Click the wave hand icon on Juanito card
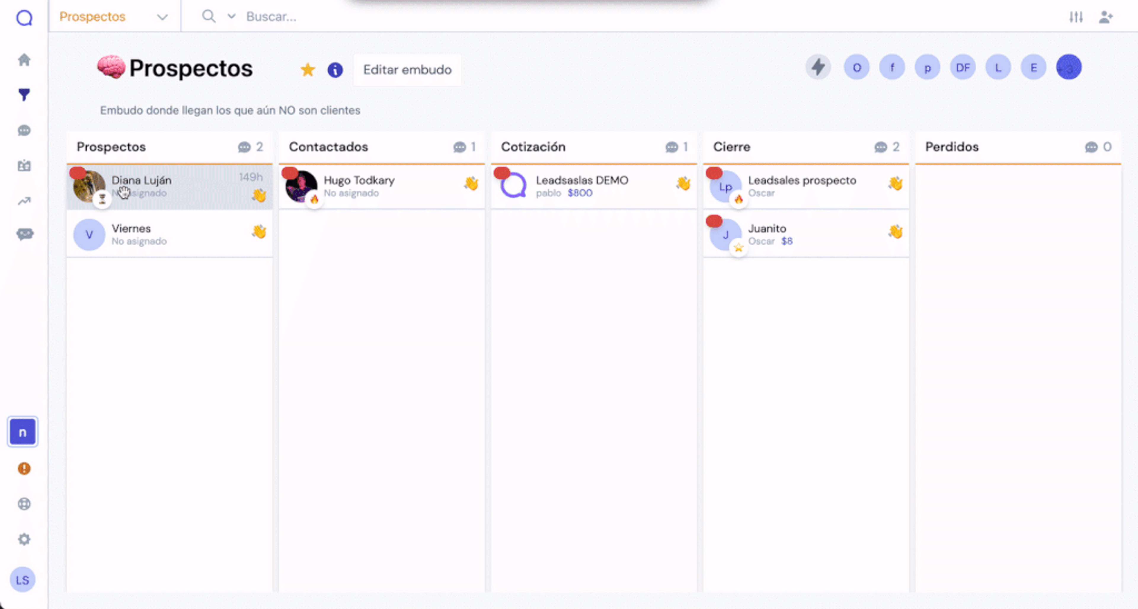 896,231
